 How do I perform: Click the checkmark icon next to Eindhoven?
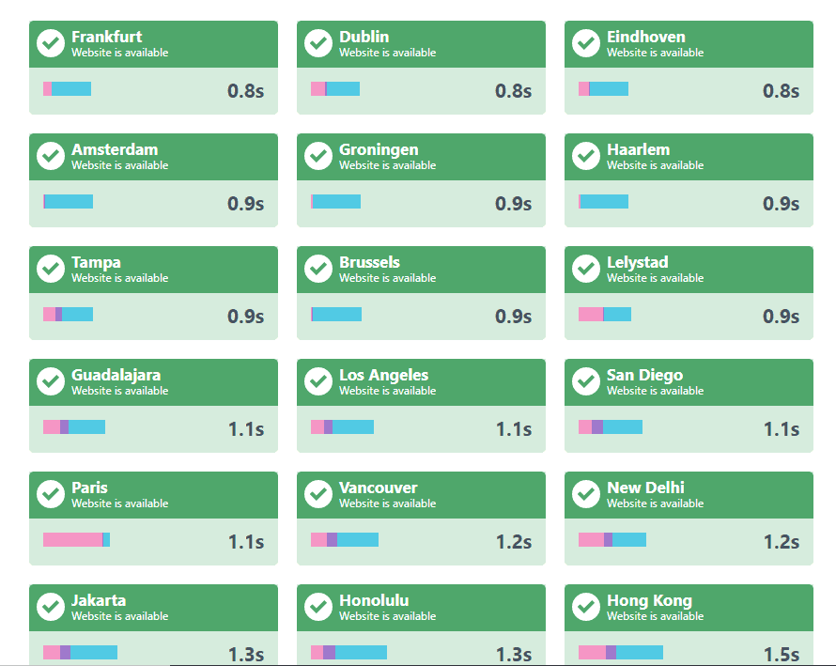tap(586, 43)
